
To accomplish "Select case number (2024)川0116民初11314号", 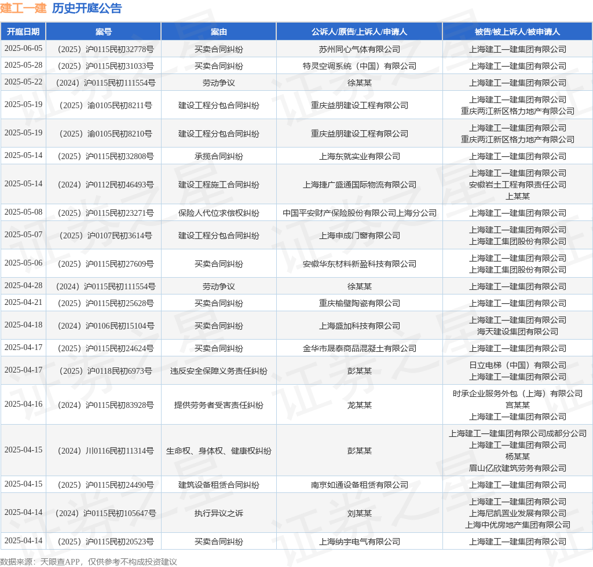I will click(104, 451).
